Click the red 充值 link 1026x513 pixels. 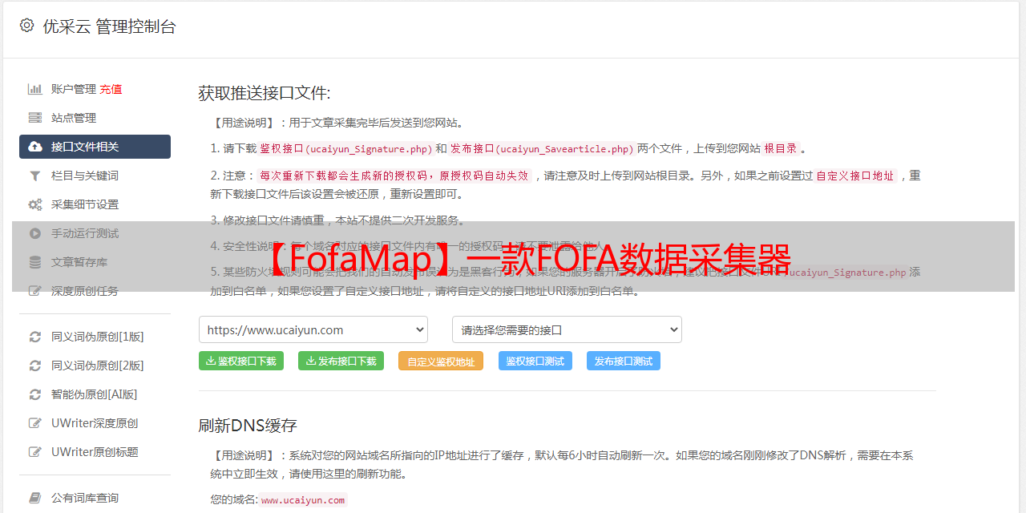click(x=111, y=89)
